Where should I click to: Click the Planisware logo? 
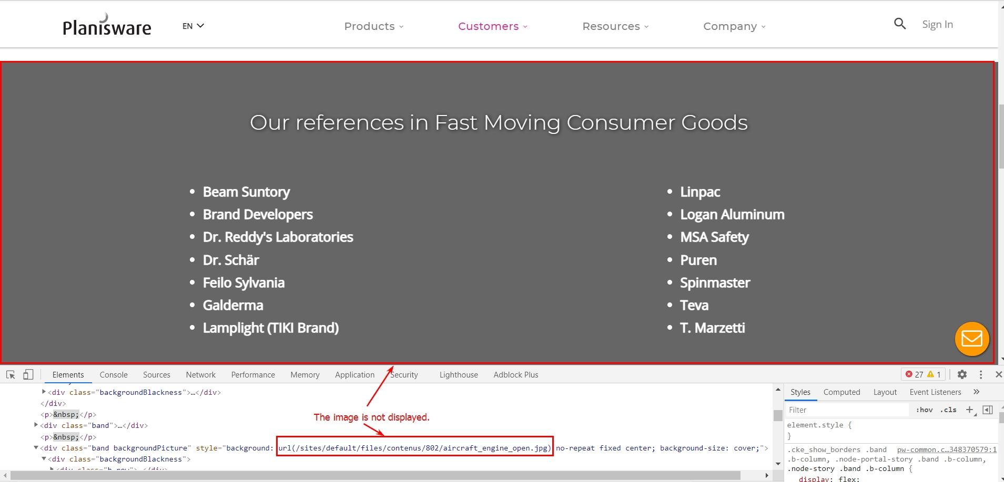[107, 25]
